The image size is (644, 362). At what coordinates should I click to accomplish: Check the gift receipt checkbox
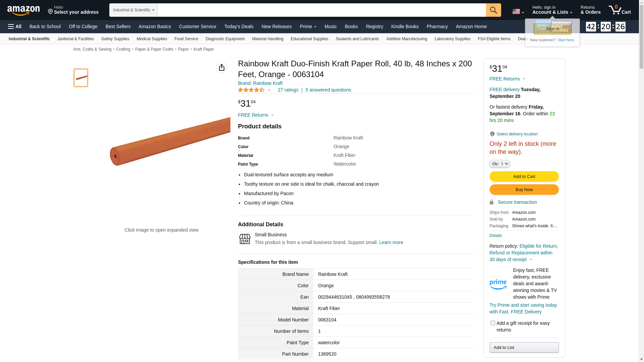493,323
